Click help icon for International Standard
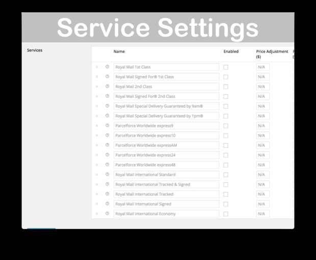This screenshot has height=260, width=316. (x=107, y=175)
